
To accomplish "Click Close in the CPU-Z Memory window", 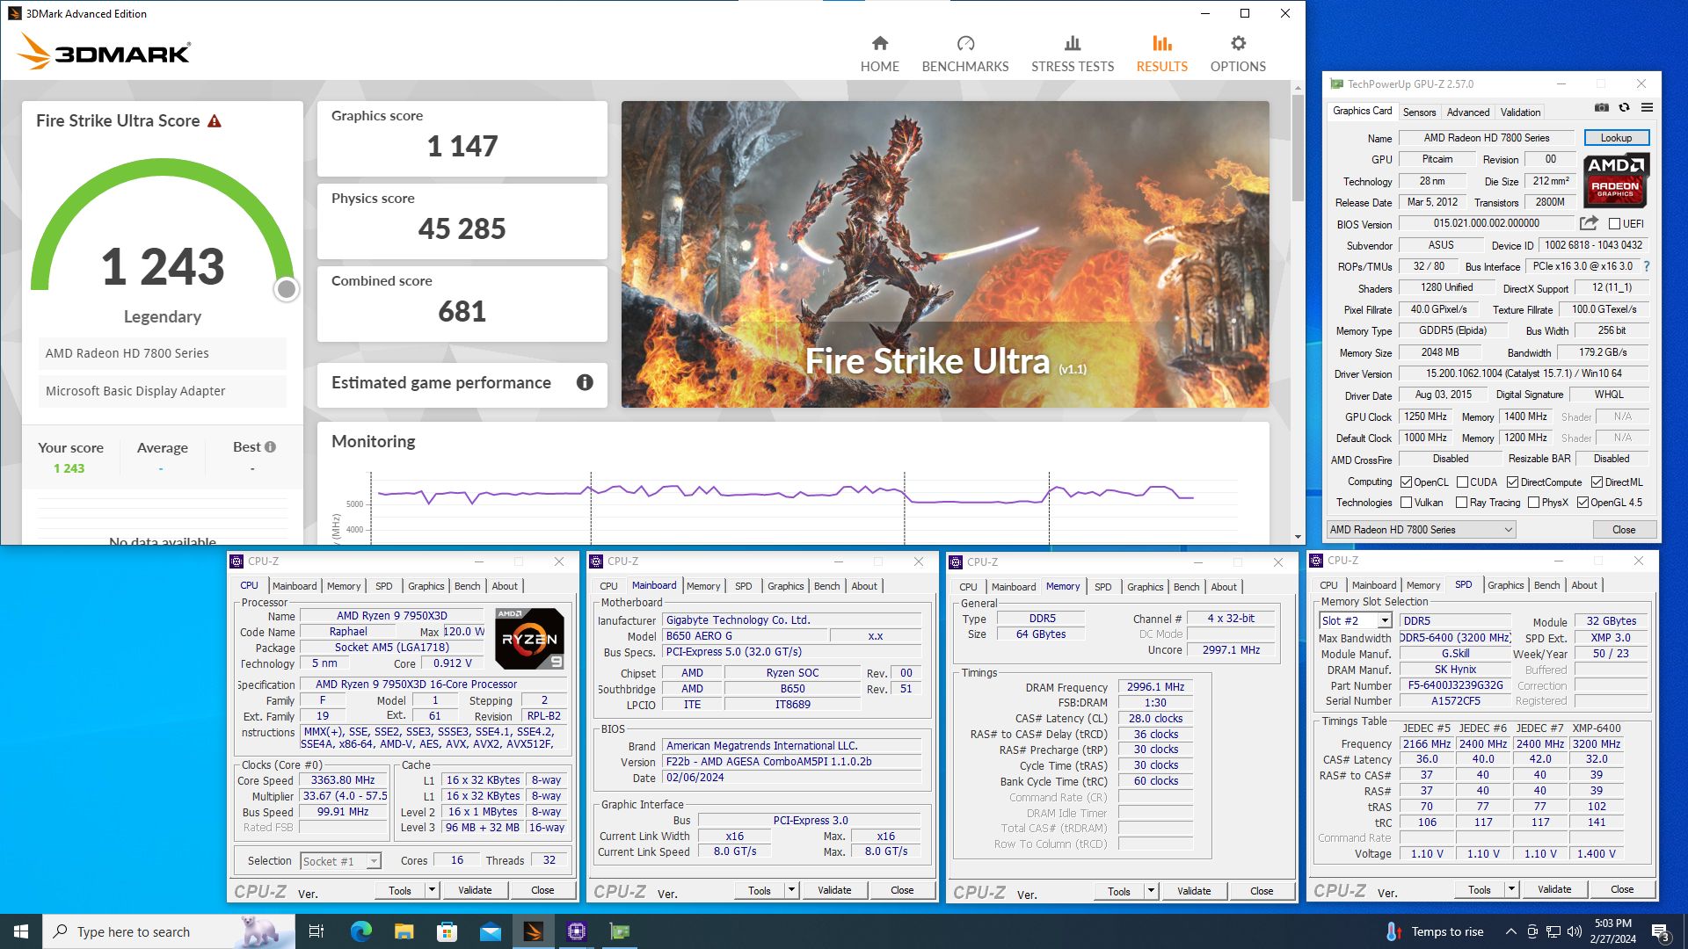I will click(1262, 891).
